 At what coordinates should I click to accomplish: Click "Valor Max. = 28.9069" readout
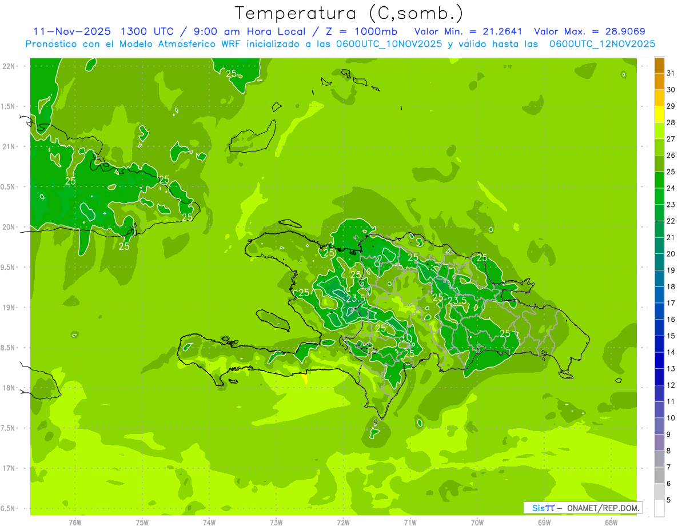[589, 31]
